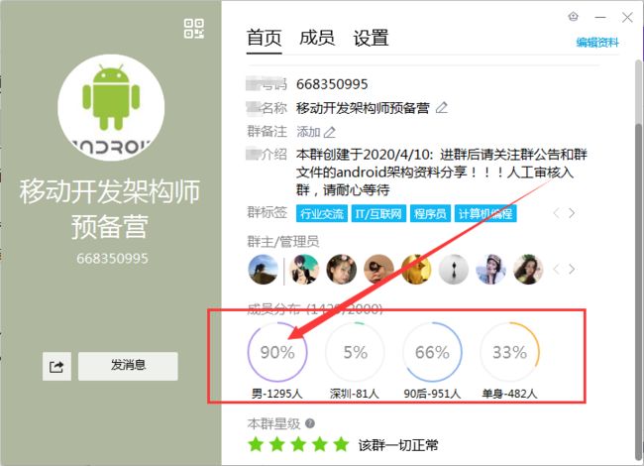This screenshot has height=466, width=644.
Task: Show previous group tags with left chevron
Action: point(556,213)
